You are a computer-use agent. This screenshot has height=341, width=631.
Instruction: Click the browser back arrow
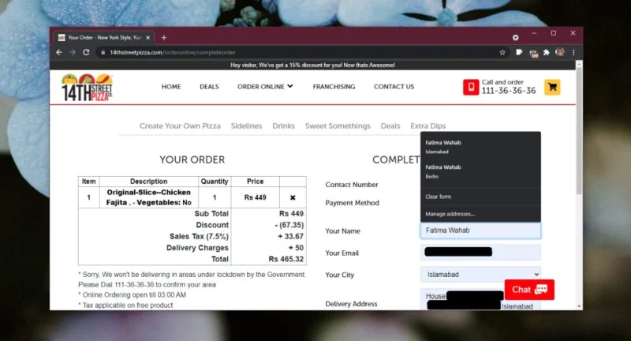tap(59, 52)
